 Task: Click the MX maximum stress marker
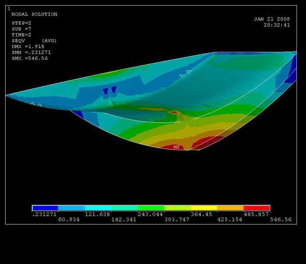[x=177, y=147]
